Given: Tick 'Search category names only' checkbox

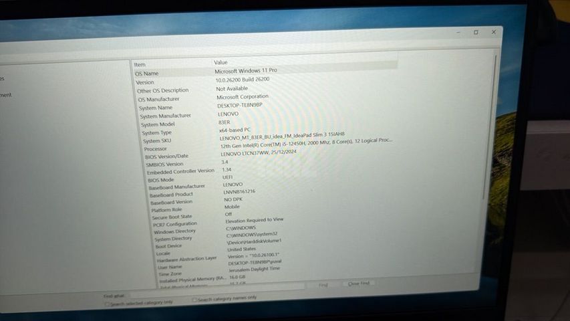Looking at the screenshot, I should 195,300.
